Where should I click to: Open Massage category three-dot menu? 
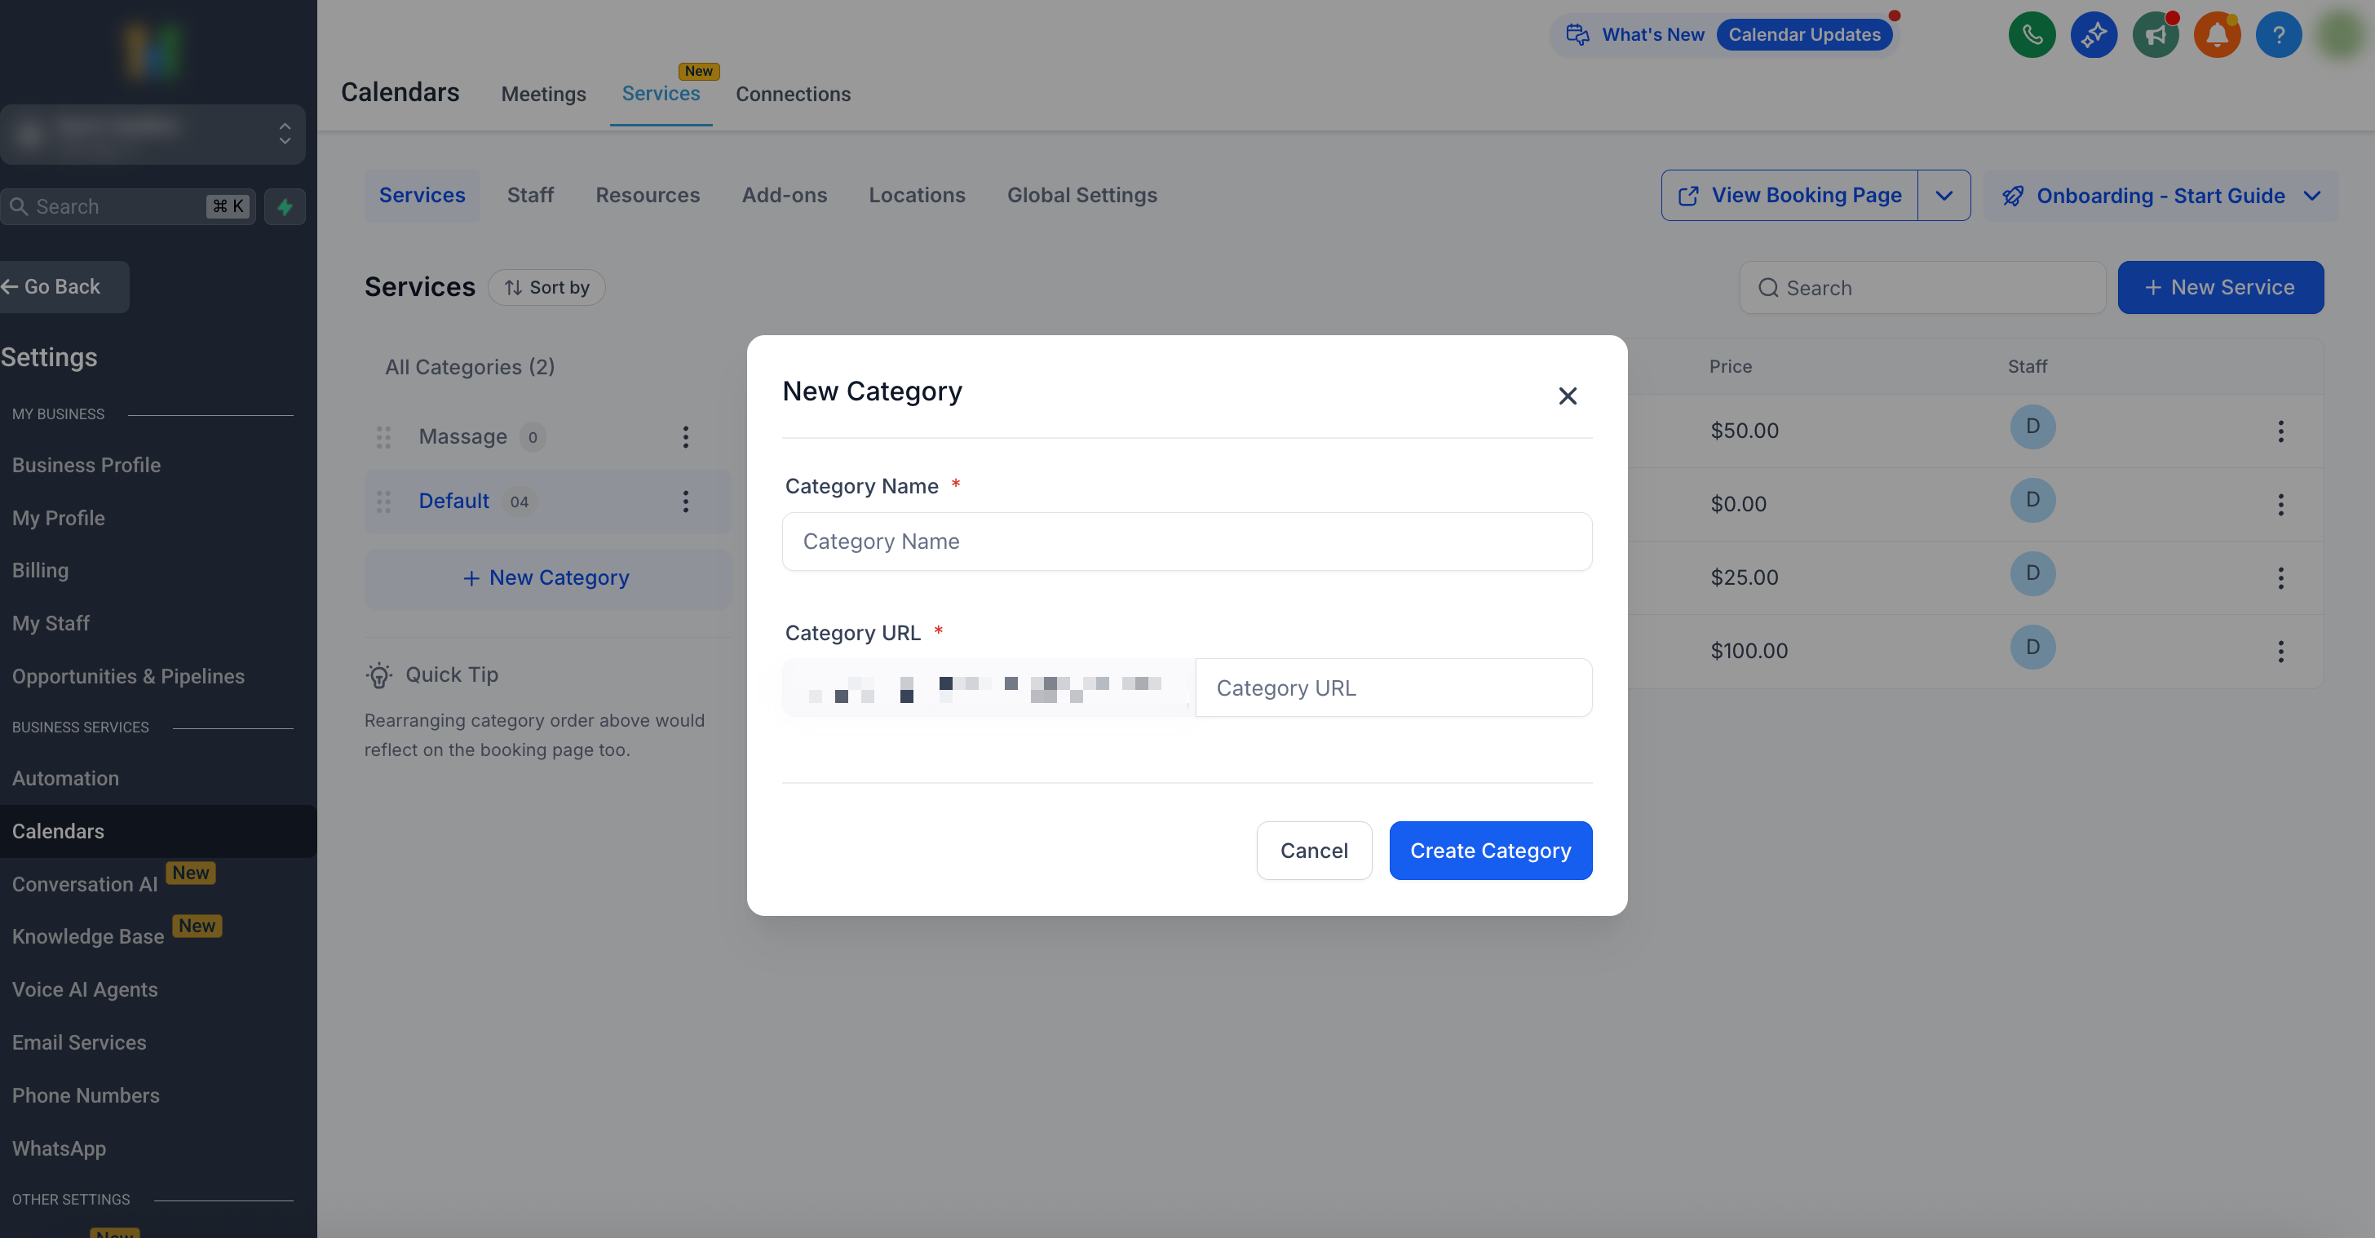[x=685, y=437]
